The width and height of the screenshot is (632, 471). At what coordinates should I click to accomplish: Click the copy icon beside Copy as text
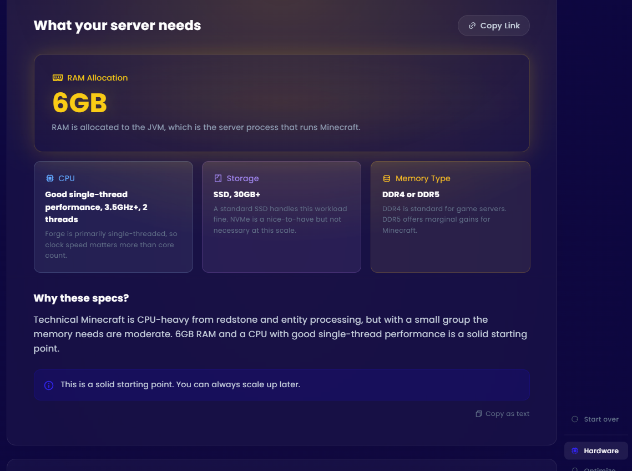(x=478, y=414)
